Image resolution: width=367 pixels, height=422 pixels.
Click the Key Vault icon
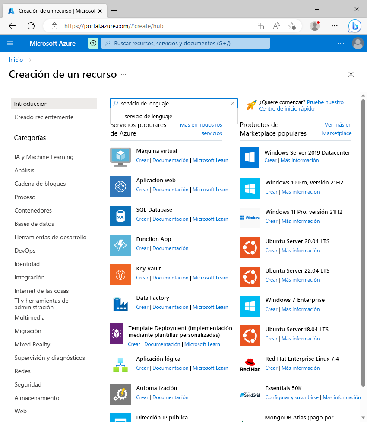tap(120, 275)
